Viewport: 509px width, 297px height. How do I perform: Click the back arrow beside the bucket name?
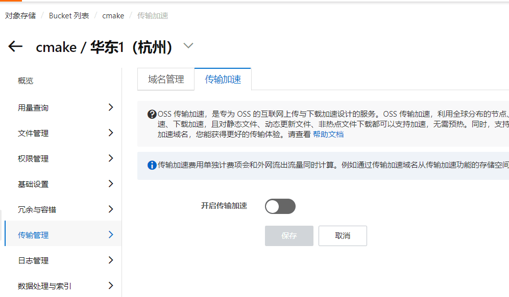[x=15, y=46]
